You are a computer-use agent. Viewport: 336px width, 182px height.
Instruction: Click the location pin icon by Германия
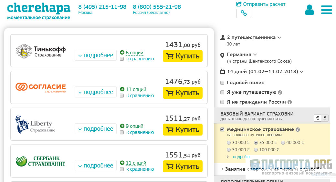(222, 56)
